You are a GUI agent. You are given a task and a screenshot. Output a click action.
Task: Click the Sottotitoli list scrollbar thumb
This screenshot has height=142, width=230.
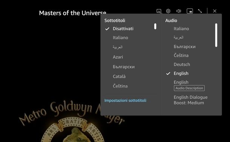click(x=155, y=26)
